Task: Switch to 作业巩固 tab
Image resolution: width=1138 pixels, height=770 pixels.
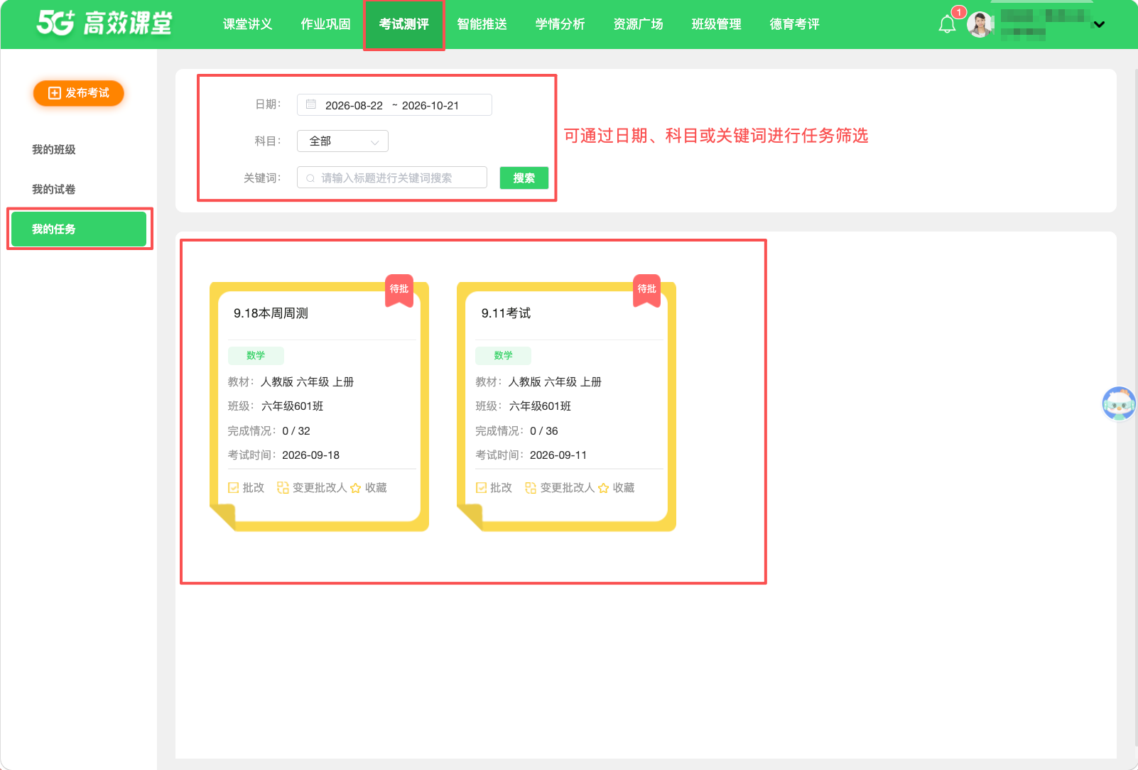Action: 326,24
